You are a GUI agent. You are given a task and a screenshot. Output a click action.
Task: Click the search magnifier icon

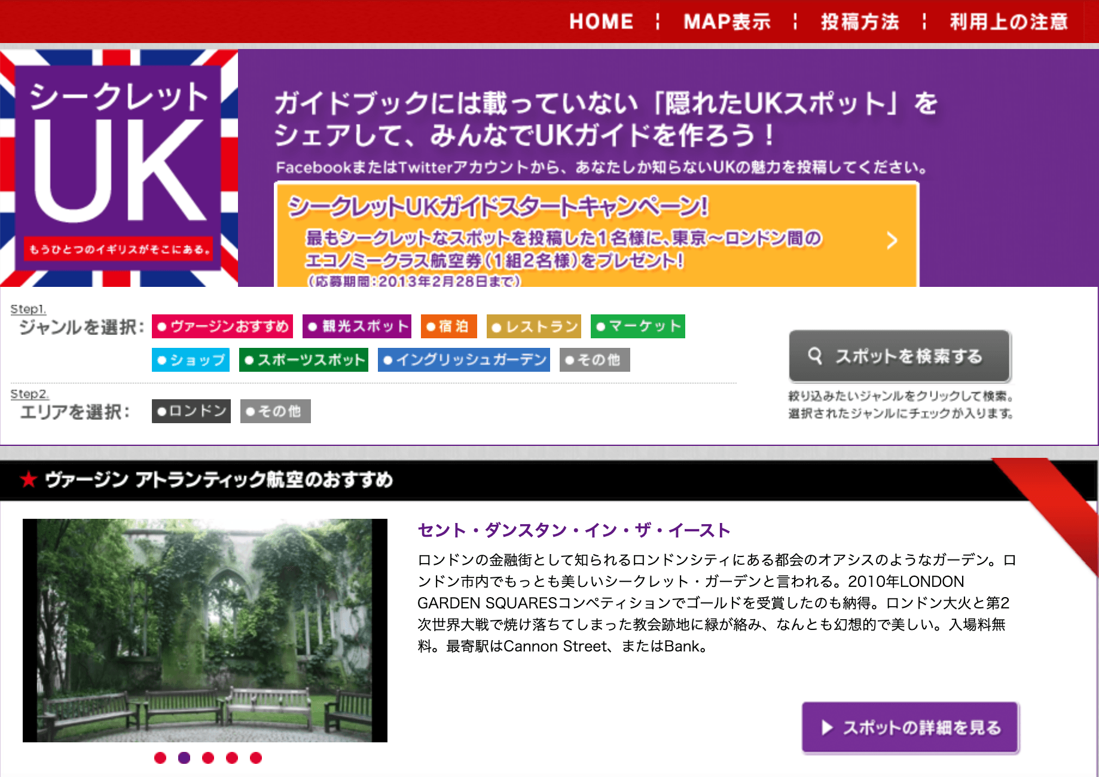(x=814, y=356)
